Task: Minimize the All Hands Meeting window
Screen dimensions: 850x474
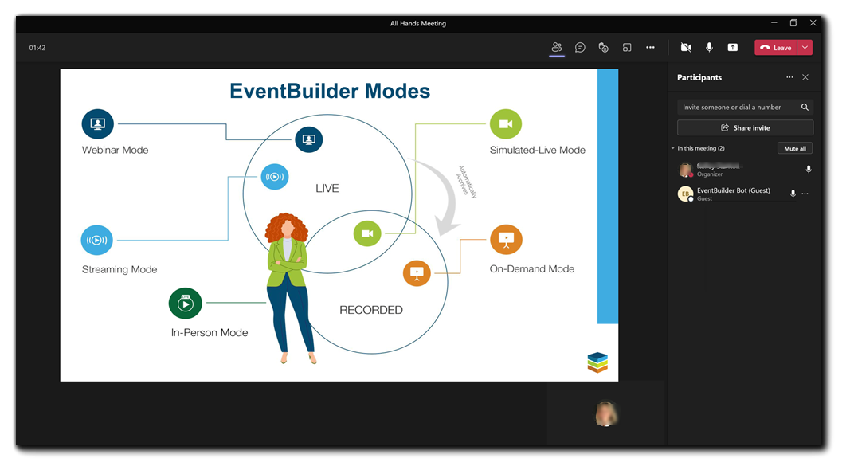Action: (x=774, y=23)
